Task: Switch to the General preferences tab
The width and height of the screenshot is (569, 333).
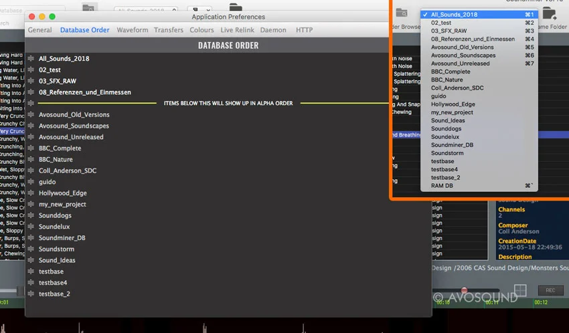Action: (x=40, y=30)
